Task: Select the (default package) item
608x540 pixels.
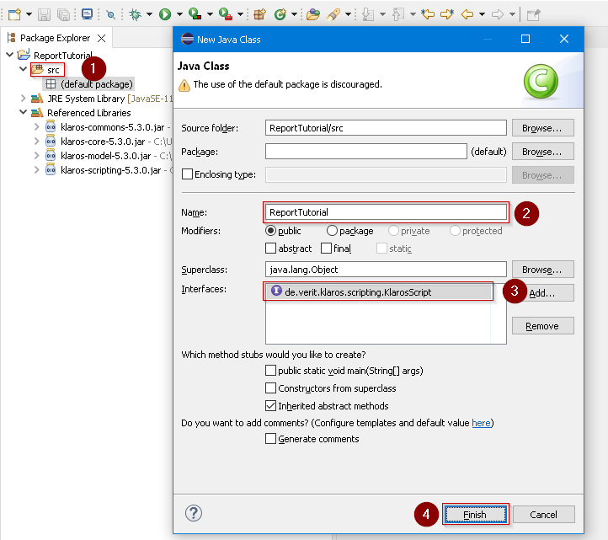Action: tap(89, 84)
